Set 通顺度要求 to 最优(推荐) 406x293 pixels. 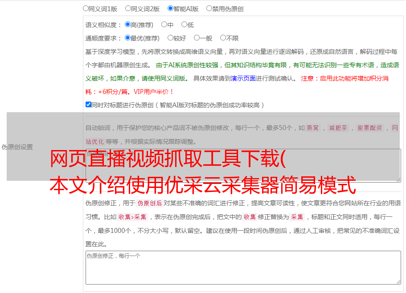tap(127, 38)
